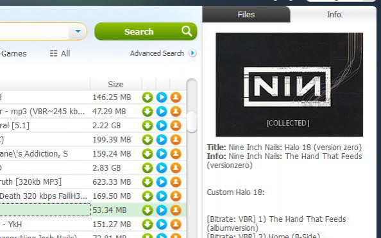Download the 169.50 MB result
This screenshot has height=238, width=381.
pyautogui.click(x=148, y=196)
